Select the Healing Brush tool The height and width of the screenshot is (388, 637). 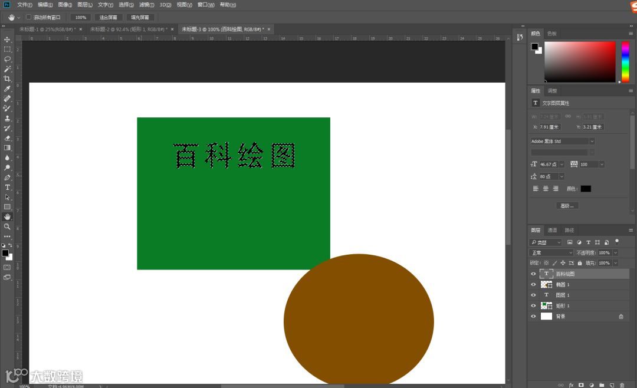click(x=7, y=98)
